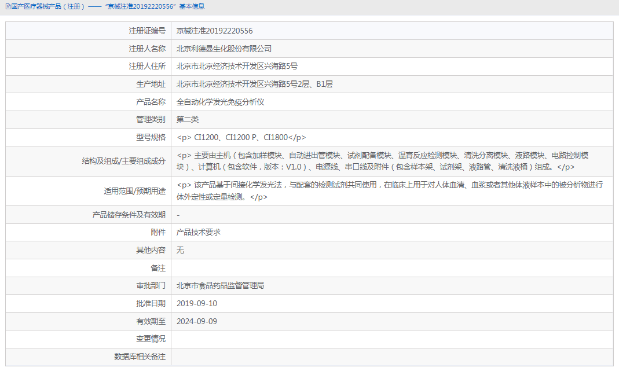
Task: Click the label '其他内容'
Action: (x=151, y=250)
